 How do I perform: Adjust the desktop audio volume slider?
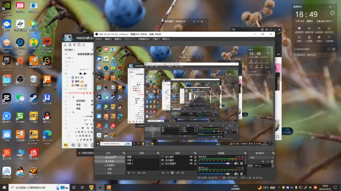click(215, 163)
